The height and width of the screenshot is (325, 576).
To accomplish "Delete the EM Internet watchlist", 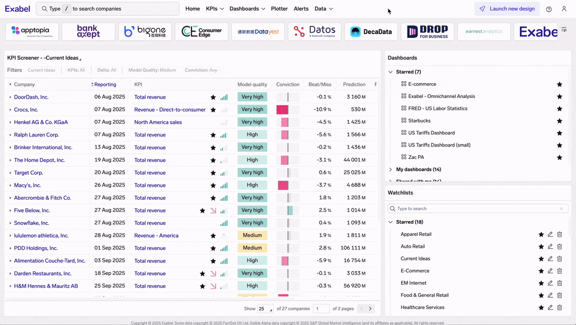I will (x=559, y=283).
